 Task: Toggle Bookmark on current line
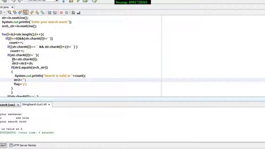coord(43,12)
